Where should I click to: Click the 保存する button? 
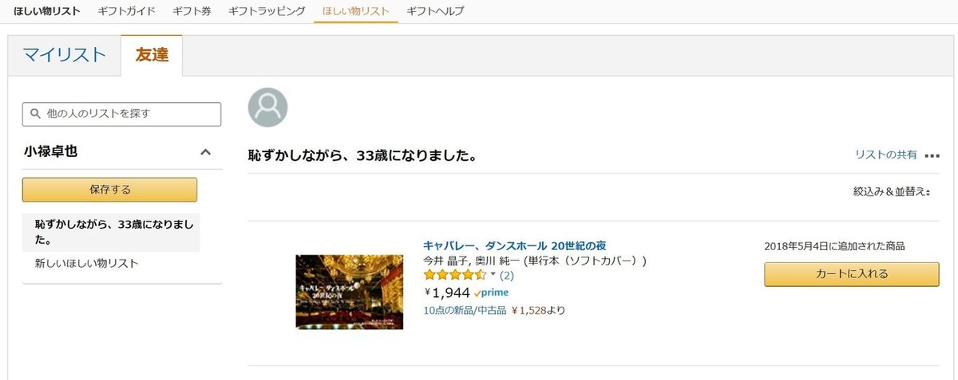(110, 190)
